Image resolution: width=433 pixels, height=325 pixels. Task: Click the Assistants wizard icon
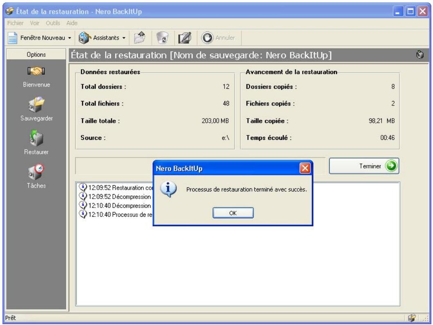(85, 38)
